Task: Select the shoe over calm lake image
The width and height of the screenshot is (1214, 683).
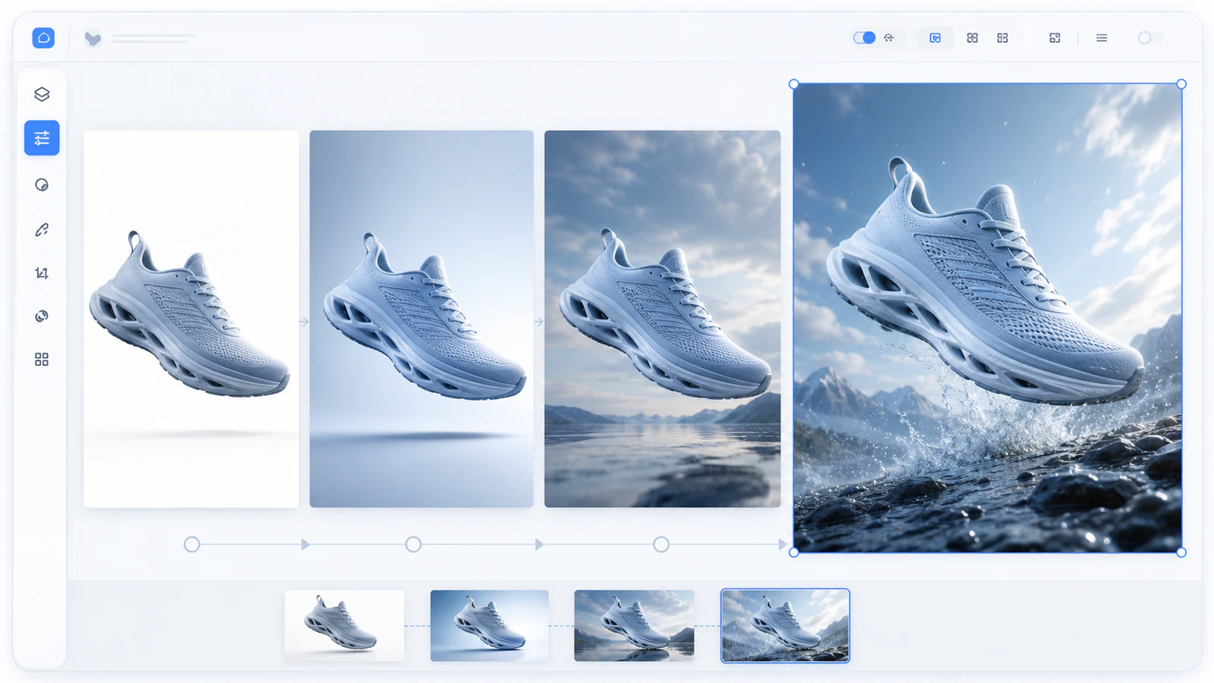Action: pyautogui.click(x=662, y=319)
